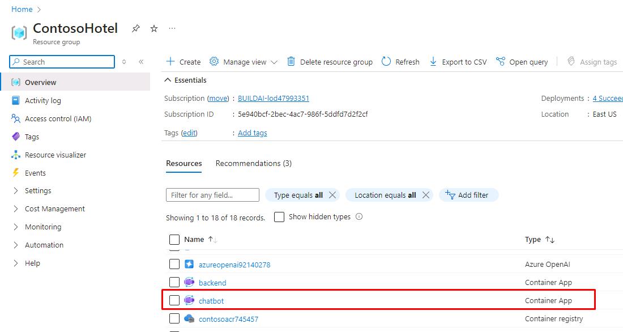
Task: Sort by Name column arrow
Action: pos(212,239)
